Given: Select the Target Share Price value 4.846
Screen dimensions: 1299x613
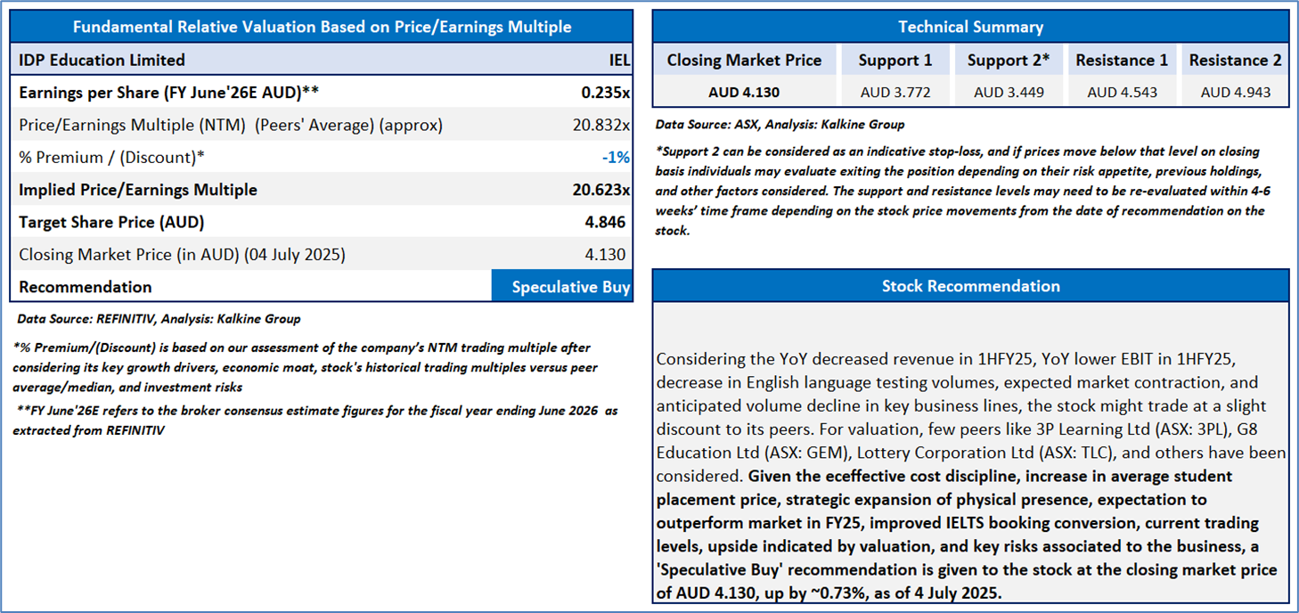Looking at the screenshot, I should point(606,222).
